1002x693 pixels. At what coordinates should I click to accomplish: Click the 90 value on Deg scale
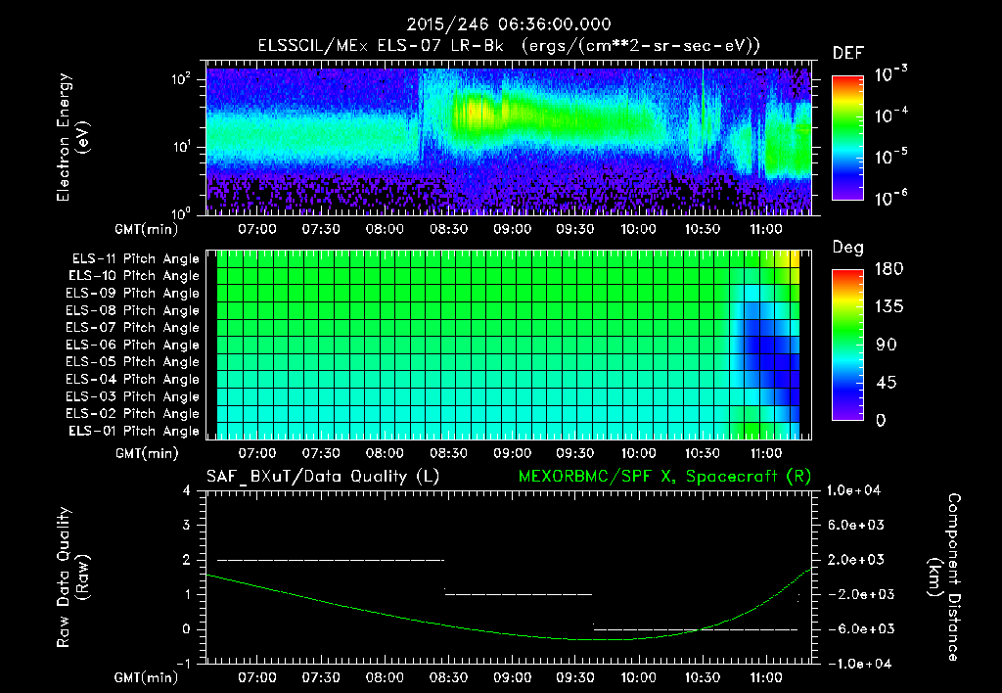coord(886,345)
